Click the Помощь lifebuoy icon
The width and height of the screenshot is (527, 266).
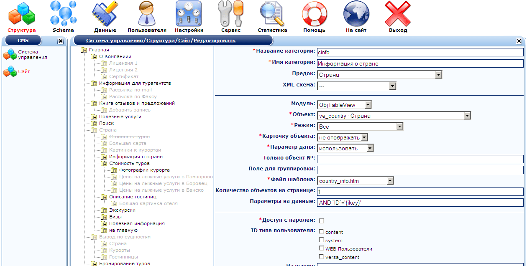pyautogui.click(x=314, y=14)
